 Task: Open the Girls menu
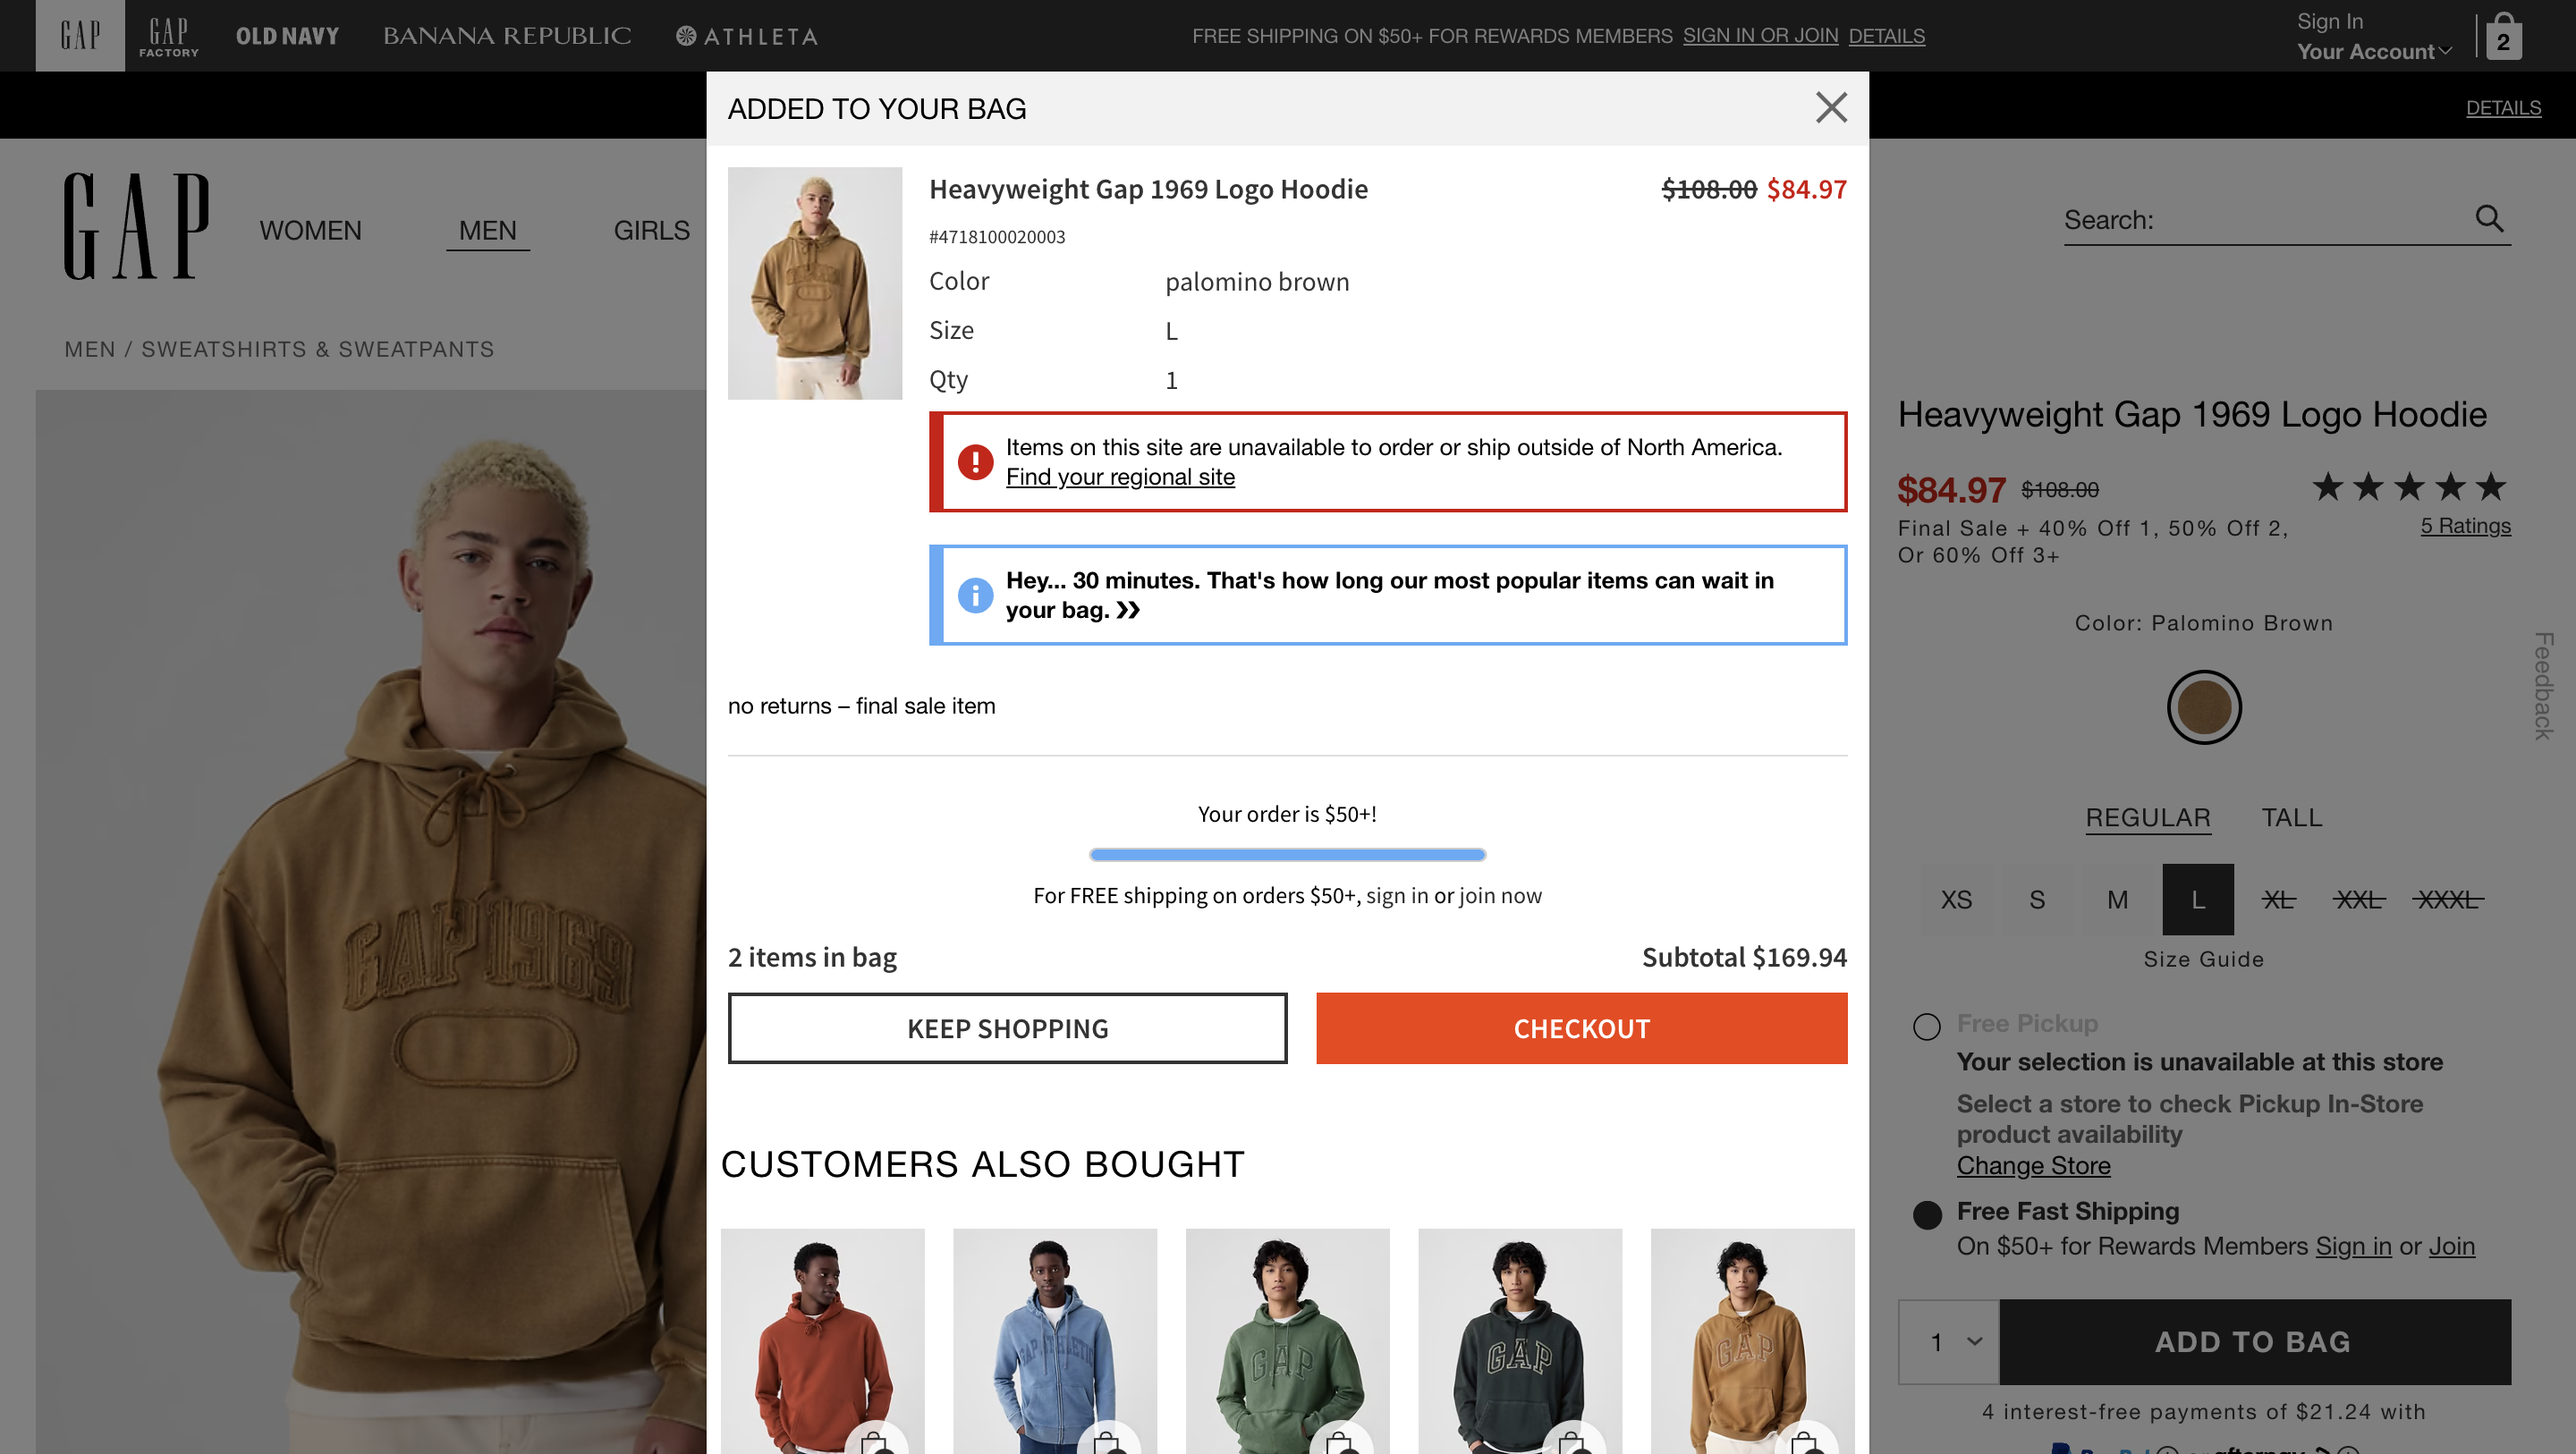(x=651, y=230)
